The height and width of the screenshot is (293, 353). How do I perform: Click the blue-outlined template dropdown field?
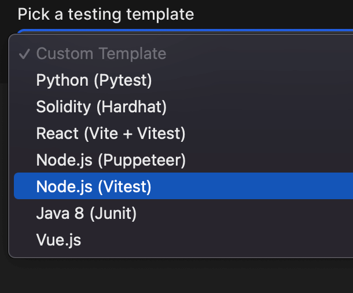click(185, 30)
